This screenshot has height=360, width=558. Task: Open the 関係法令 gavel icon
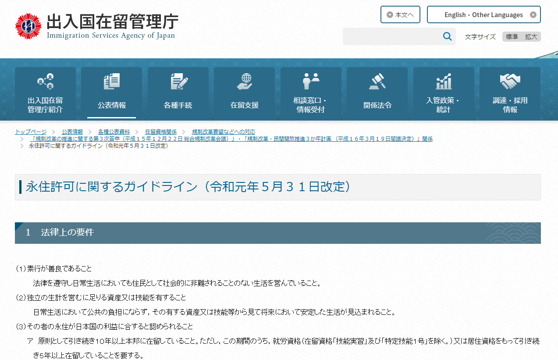(x=377, y=82)
